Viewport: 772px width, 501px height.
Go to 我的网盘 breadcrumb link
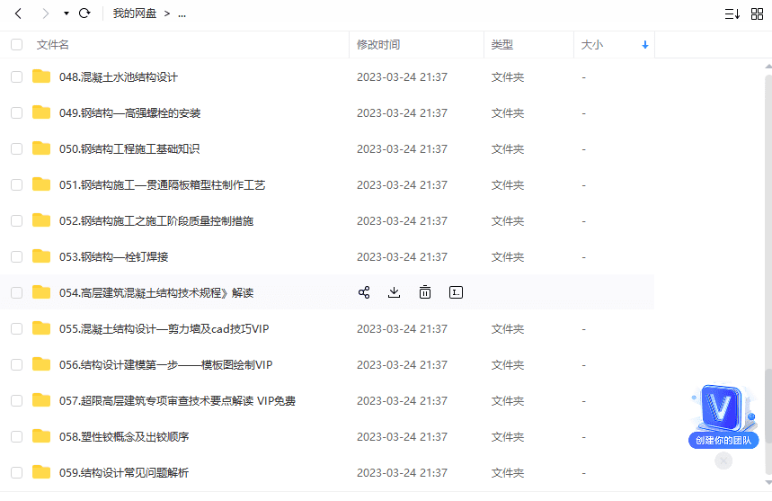[x=135, y=13]
